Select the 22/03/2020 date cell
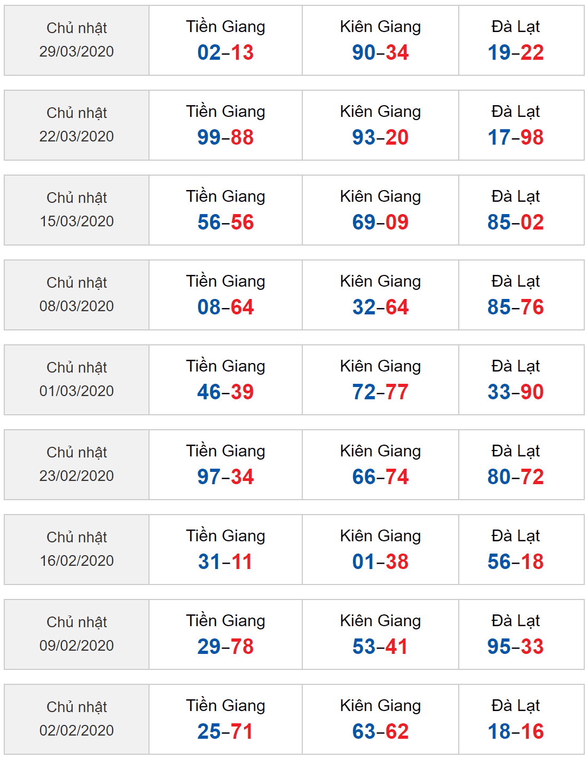 (76, 125)
